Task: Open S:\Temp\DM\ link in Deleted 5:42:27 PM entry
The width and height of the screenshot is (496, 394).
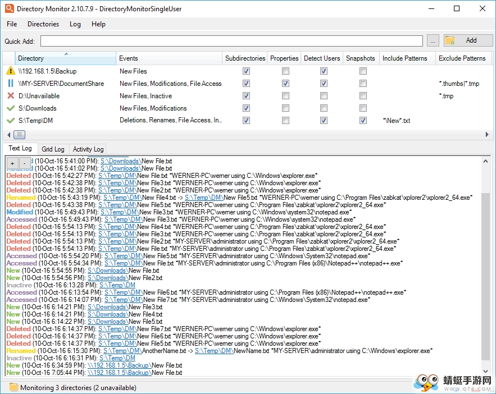Action: [x=117, y=175]
